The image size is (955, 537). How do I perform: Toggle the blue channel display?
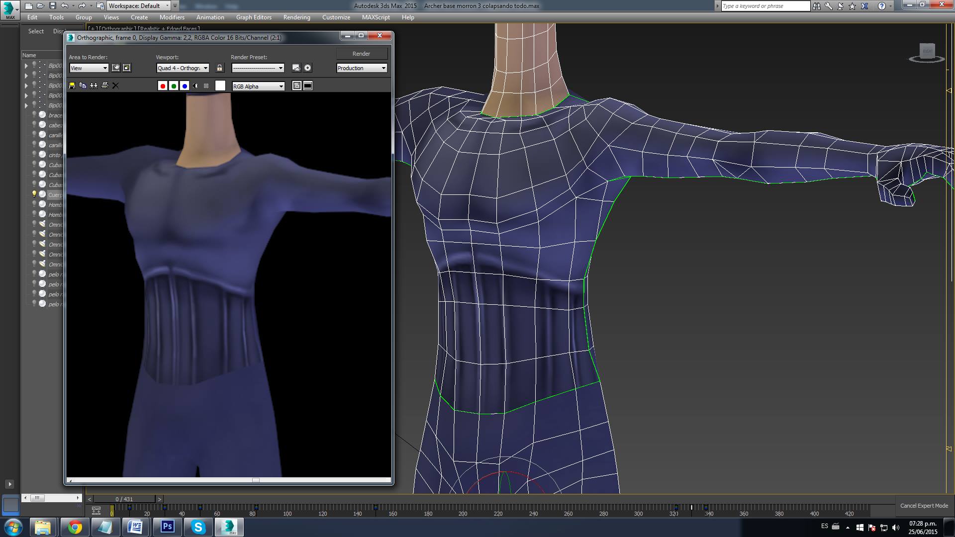pos(185,86)
